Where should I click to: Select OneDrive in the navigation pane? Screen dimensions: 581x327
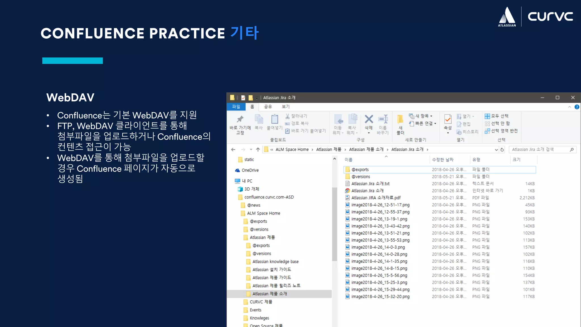(247, 170)
